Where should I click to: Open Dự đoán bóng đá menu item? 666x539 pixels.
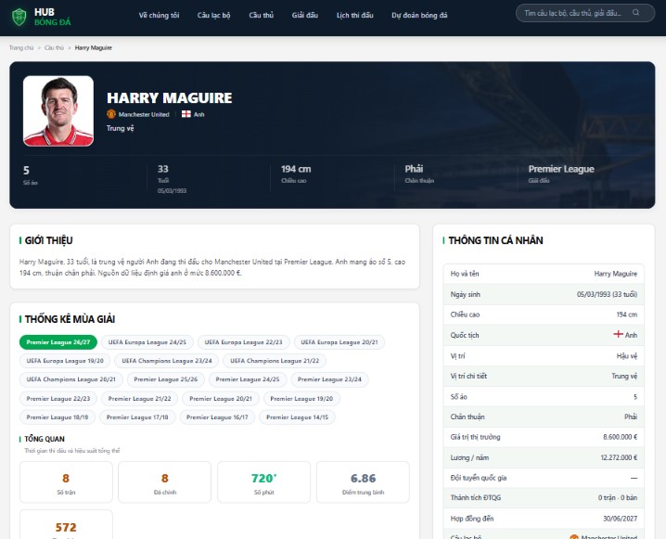(419, 15)
